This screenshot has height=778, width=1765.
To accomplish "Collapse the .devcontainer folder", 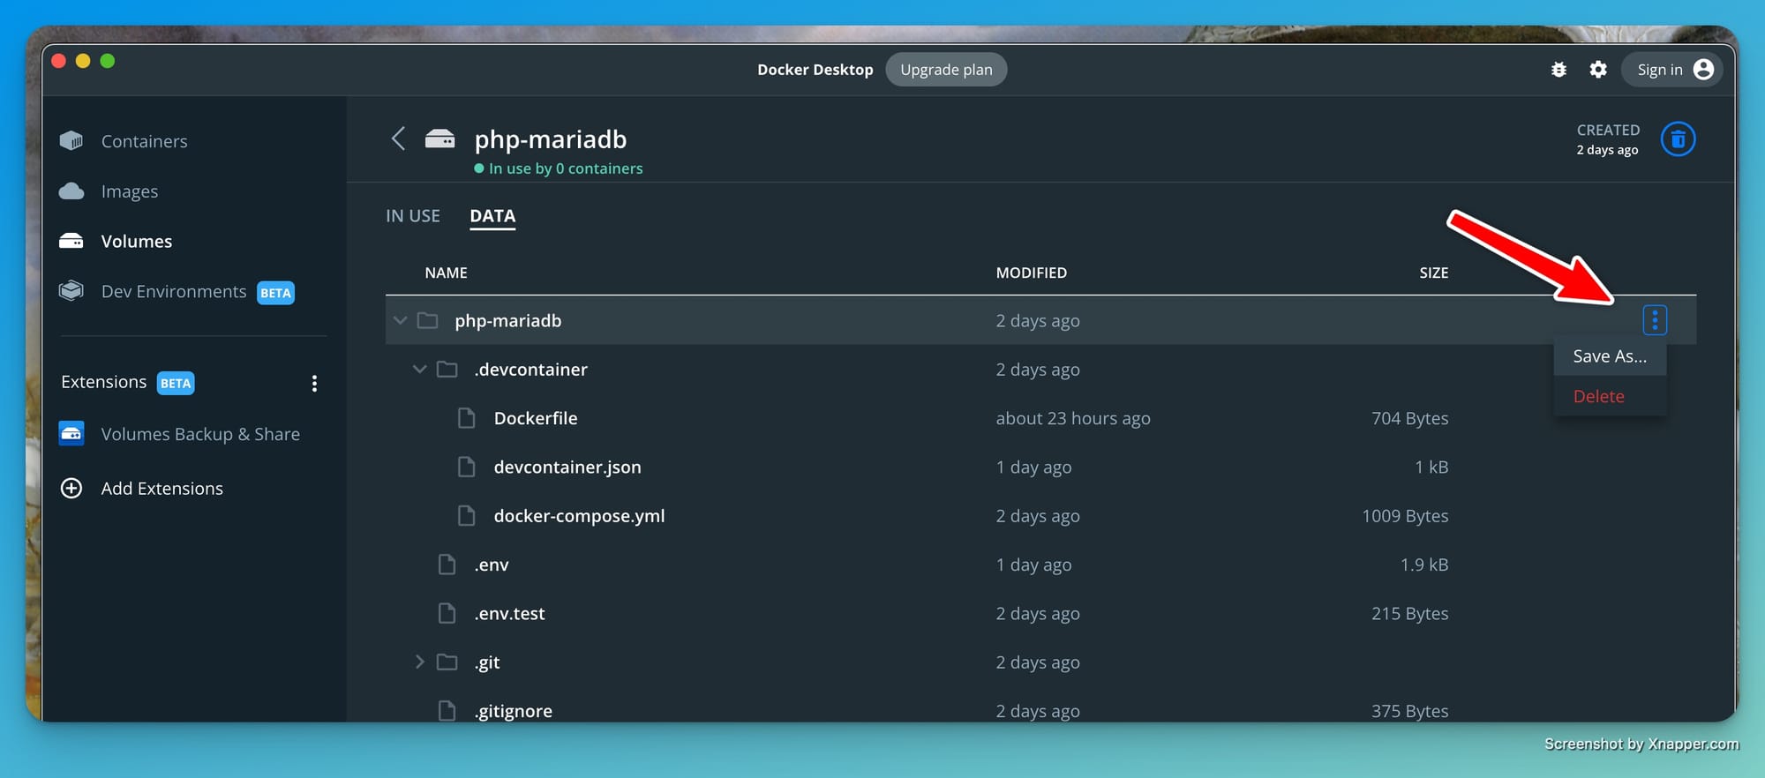I will coord(420,369).
